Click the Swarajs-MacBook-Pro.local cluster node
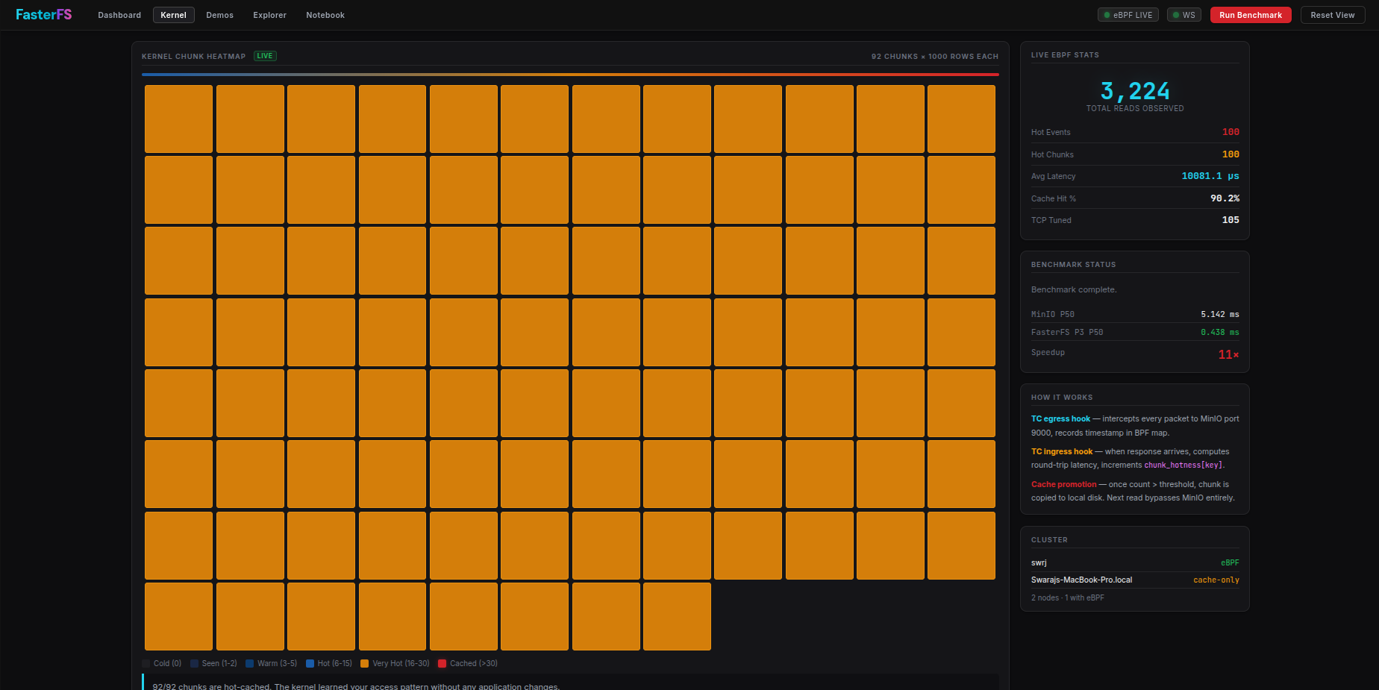The width and height of the screenshot is (1379, 690). [x=1081, y=580]
